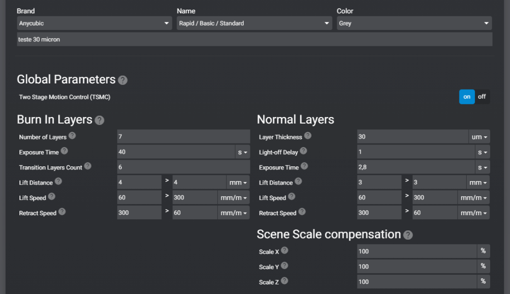Image resolution: width=510 pixels, height=294 pixels.
Task: Open Burn In Exposure Time unit dropdown
Action: [242, 152]
